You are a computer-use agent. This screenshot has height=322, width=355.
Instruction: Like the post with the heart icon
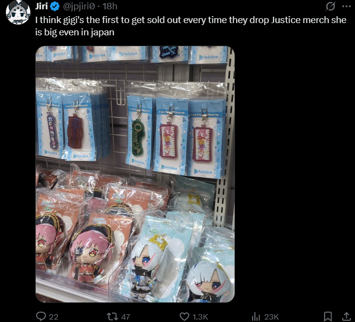coord(184,317)
